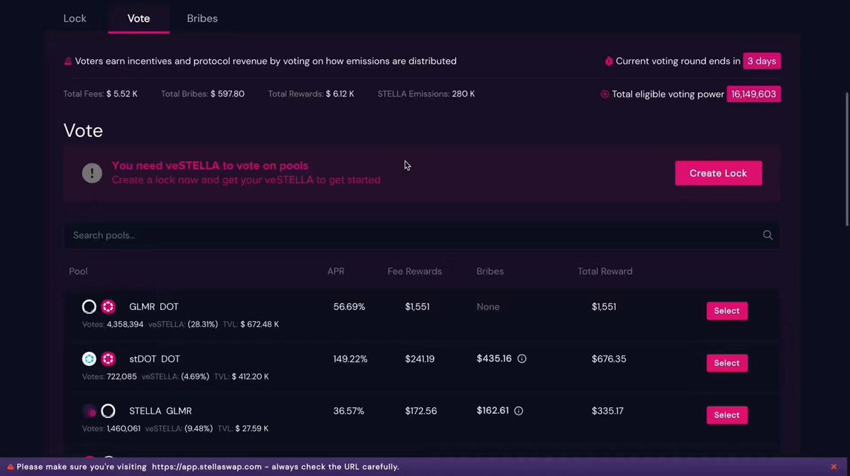Click the voting round clock icon

click(609, 61)
